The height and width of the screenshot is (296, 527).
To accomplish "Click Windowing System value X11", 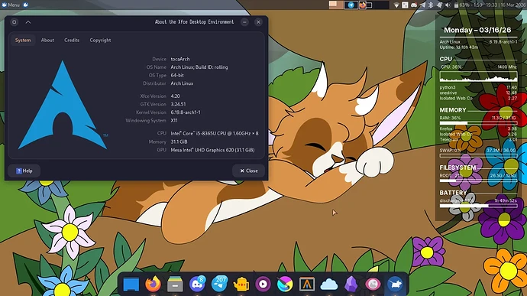I will 174,120.
